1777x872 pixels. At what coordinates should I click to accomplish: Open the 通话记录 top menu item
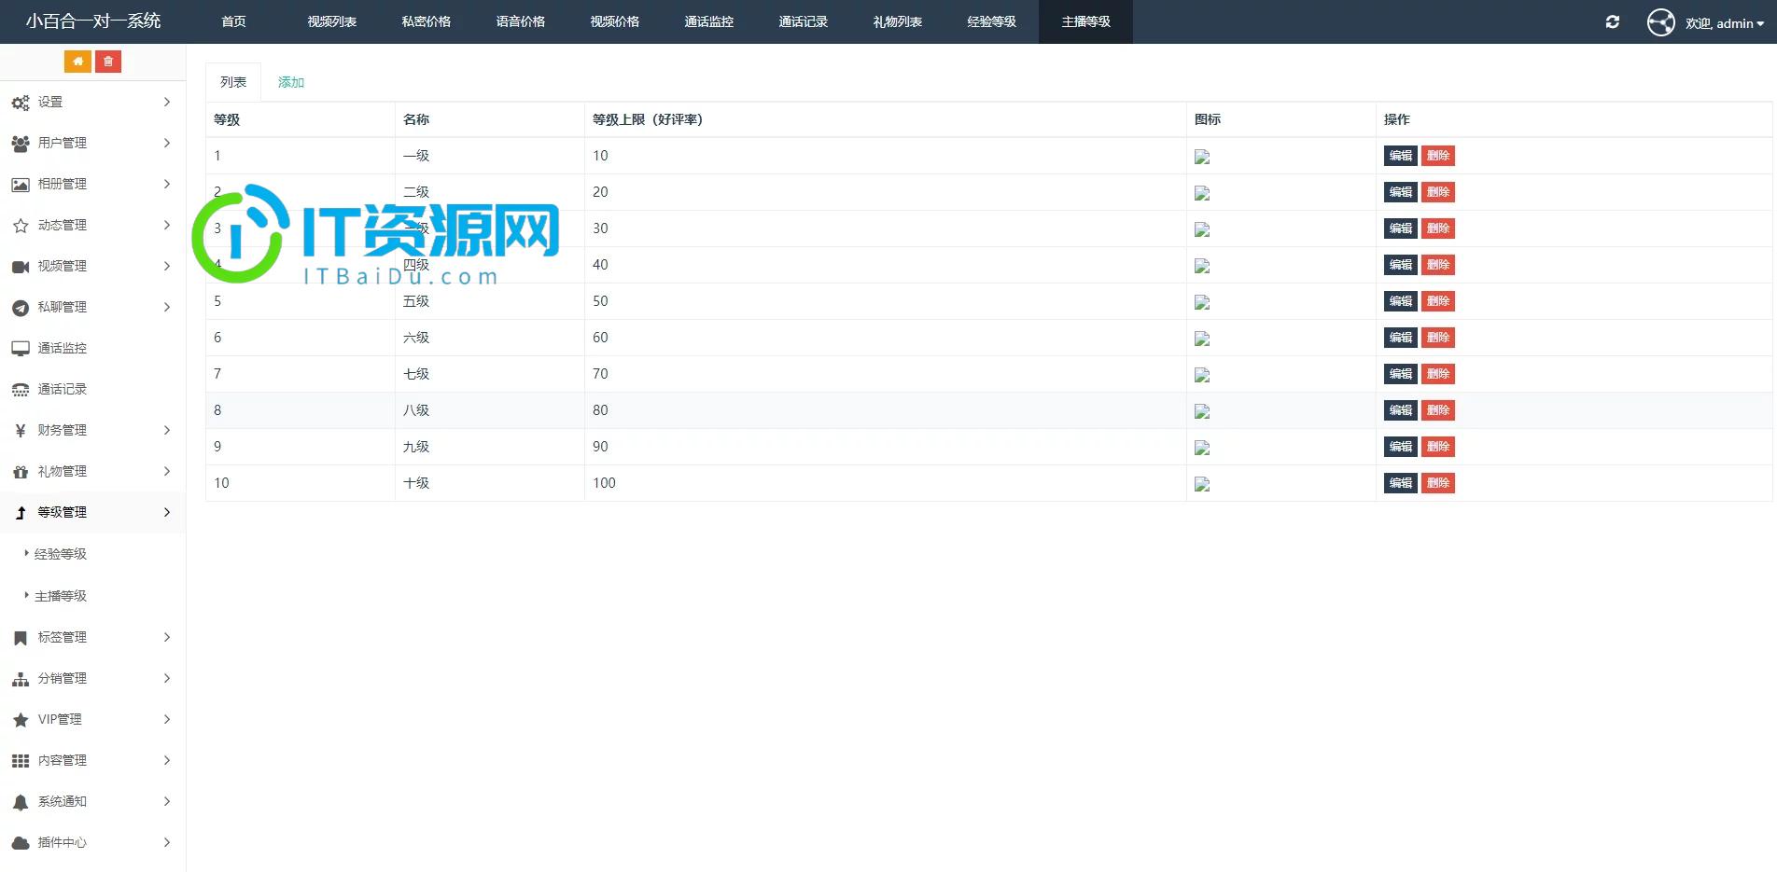coord(804,21)
